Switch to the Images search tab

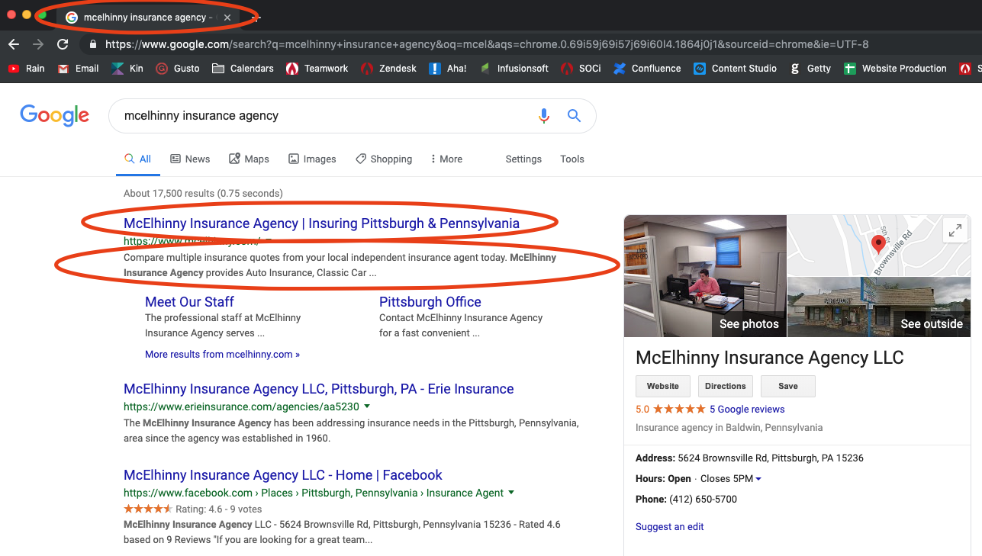tap(312, 159)
